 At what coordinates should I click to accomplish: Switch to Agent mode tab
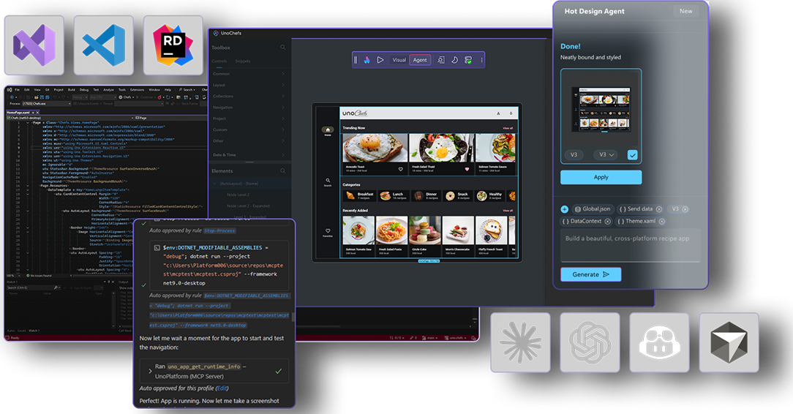click(420, 60)
